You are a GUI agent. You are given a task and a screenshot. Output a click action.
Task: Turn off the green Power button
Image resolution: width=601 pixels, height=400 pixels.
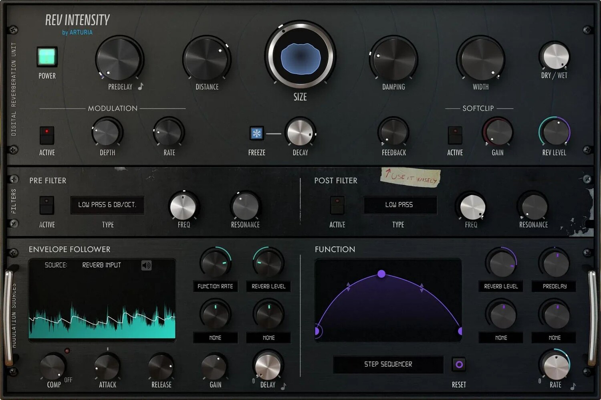tap(47, 57)
